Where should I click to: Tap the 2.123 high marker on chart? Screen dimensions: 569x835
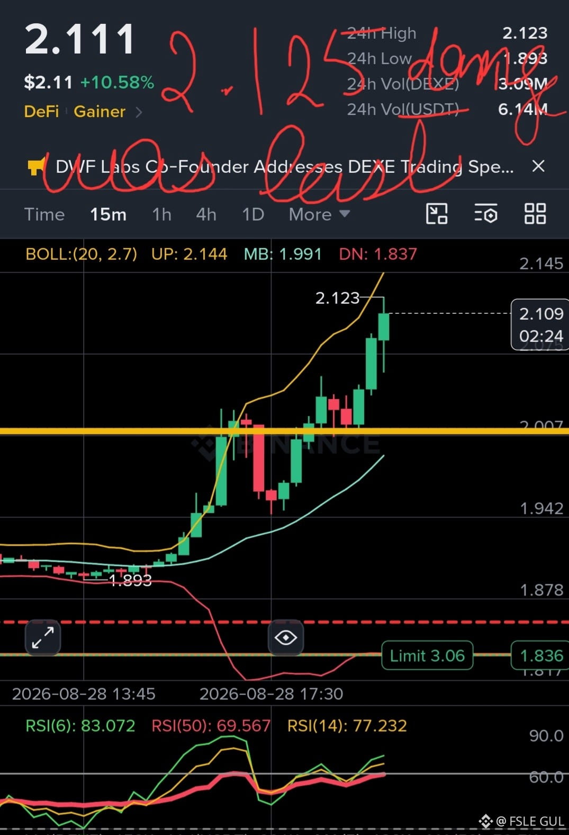coord(337,298)
